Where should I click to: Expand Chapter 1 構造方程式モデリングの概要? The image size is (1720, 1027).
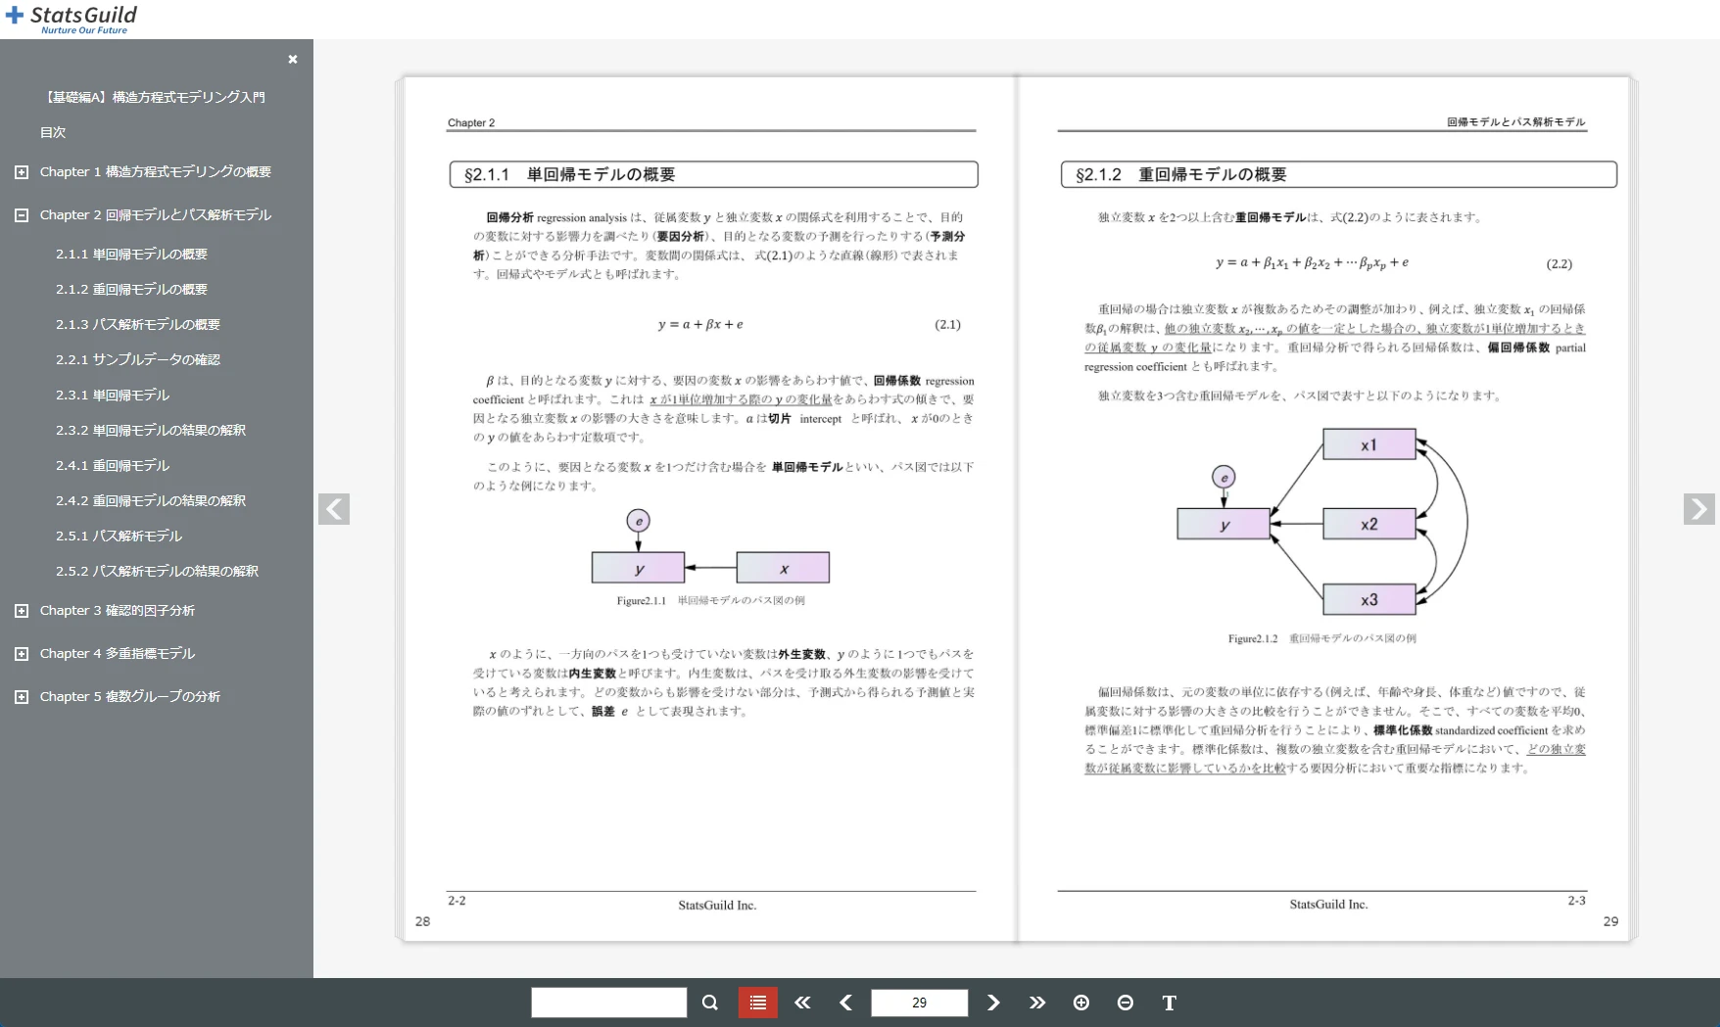point(22,171)
